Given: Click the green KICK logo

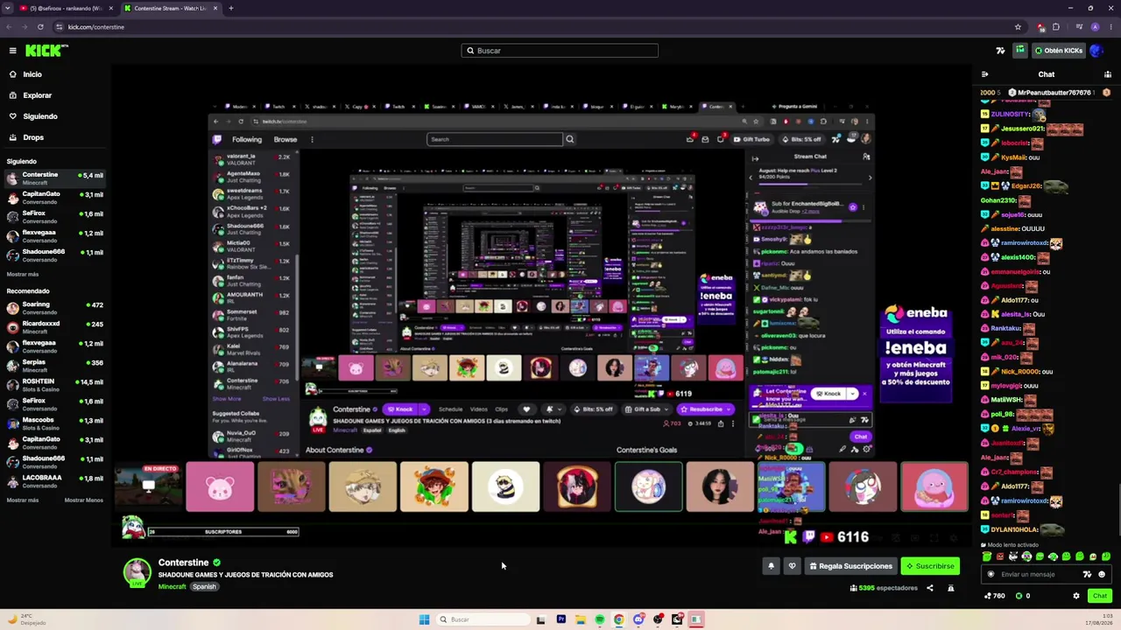Looking at the screenshot, I should [45, 51].
